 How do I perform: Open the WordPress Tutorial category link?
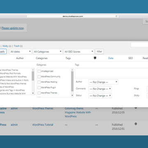point(43,125)
